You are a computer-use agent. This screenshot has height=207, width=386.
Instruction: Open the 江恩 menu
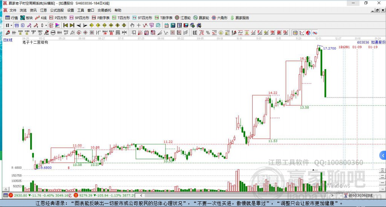point(43,10)
